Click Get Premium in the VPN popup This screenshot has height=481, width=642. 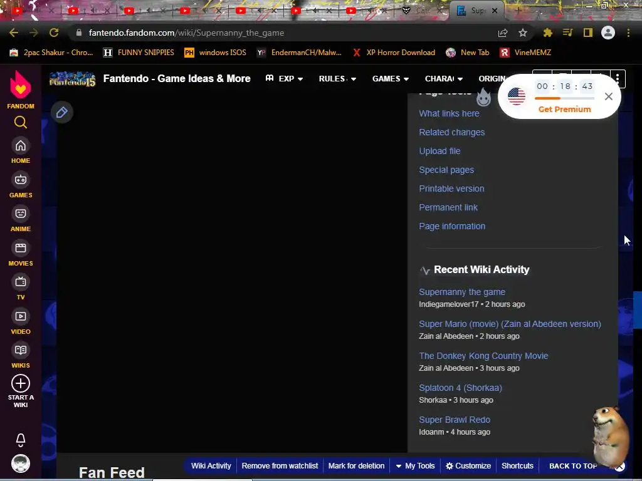tap(564, 110)
